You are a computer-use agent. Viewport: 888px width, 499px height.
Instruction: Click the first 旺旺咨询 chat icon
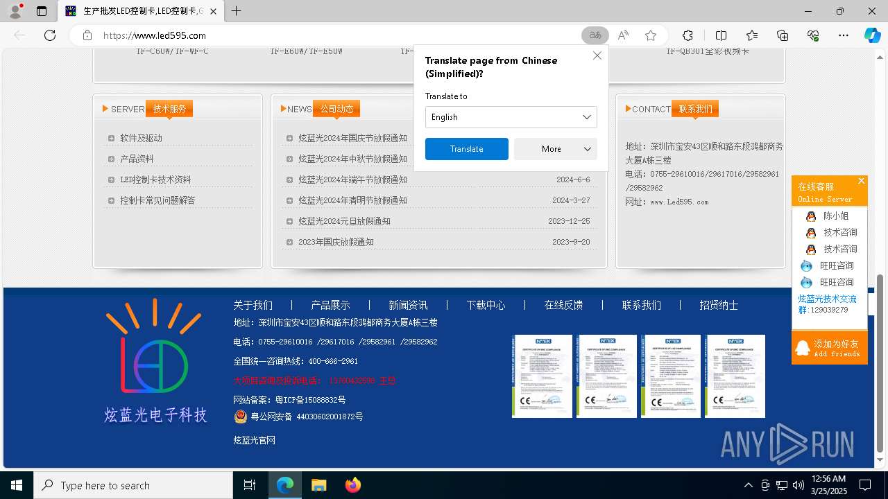point(806,266)
